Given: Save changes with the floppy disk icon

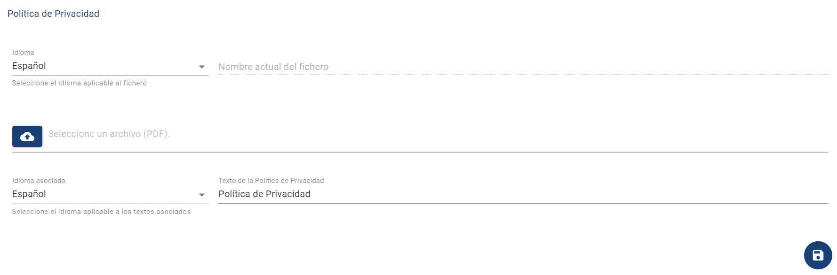Looking at the screenshot, I should point(818,255).
